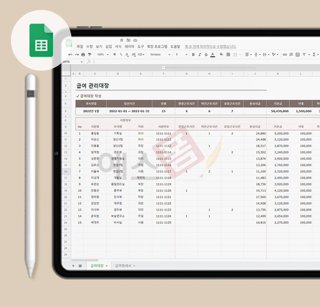
Task: Select the cell 50,439,000
Action: tap(278, 111)
